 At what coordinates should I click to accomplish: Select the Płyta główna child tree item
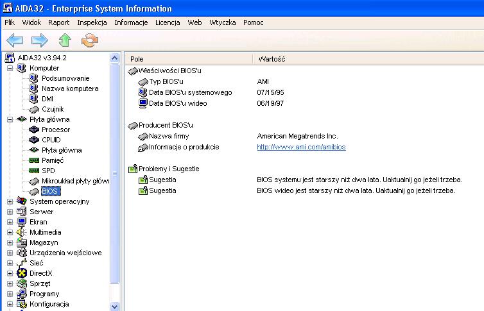[x=62, y=150]
